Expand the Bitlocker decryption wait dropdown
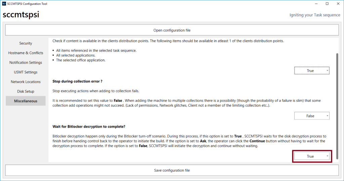This screenshot has width=344, height=181. click(x=311, y=157)
